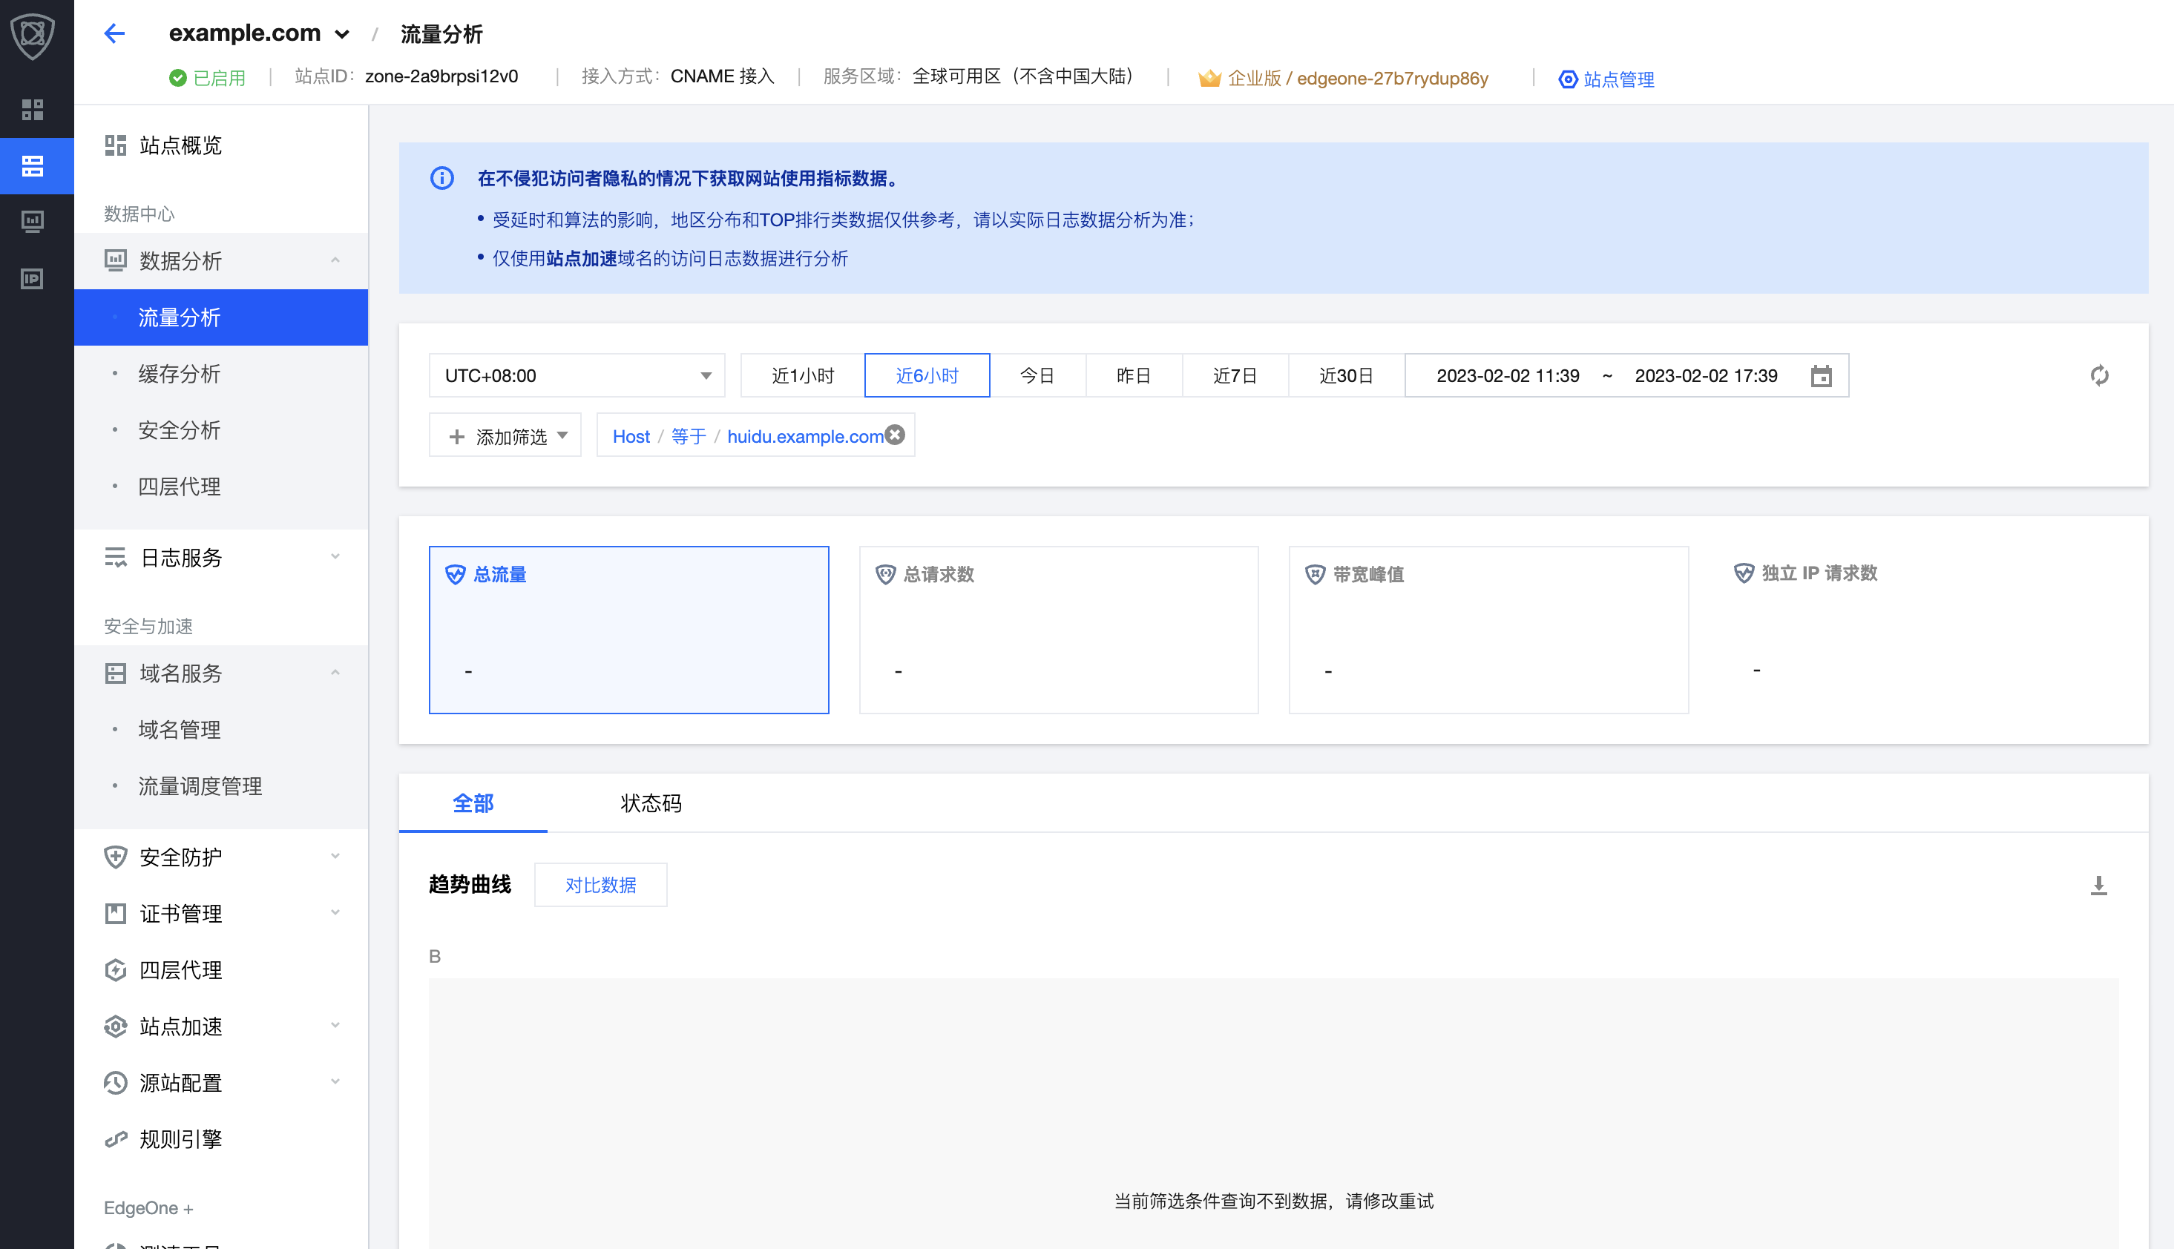The image size is (2174, 1249).
Task: Click the 站点加速 icon
Action: [x=116, y=1026]
